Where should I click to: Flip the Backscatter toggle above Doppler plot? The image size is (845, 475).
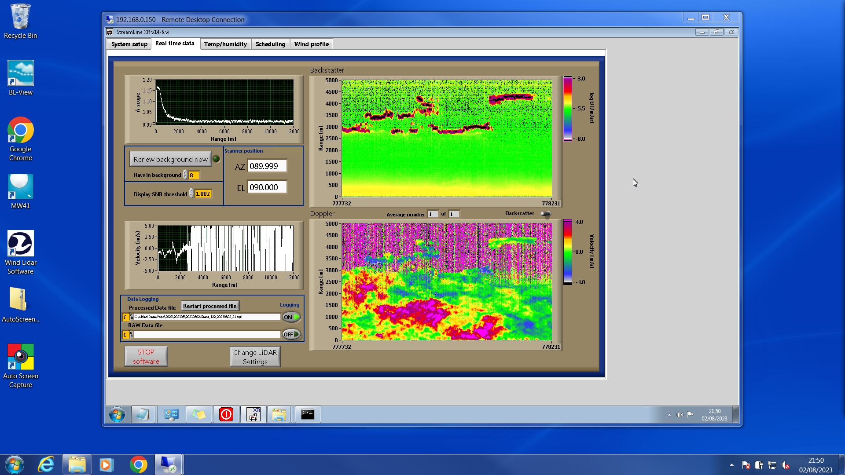(x=546, y=214)
